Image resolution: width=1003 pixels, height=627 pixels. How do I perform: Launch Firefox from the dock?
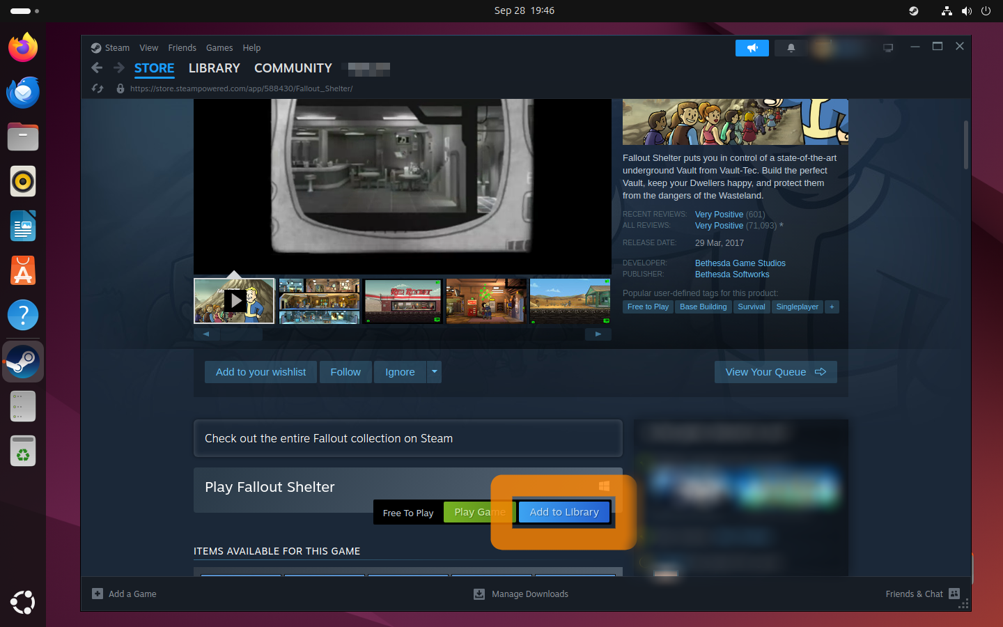point(23,47)
